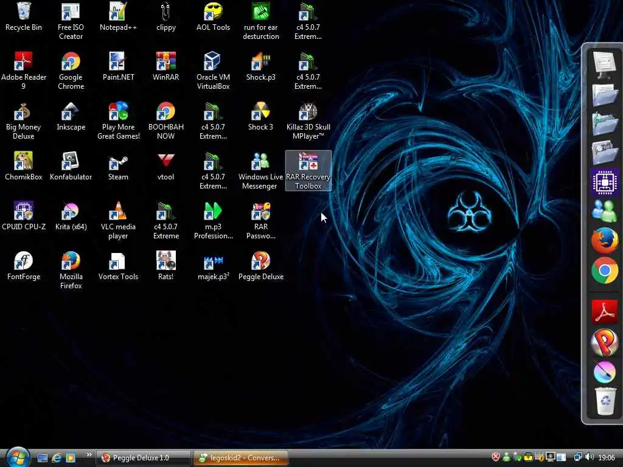Click the red shield security tray icon
The width and height of the screenshot is (623, 467).
[x=495, y=457]
